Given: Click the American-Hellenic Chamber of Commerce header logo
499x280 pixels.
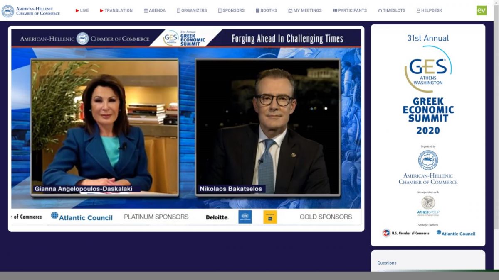Looking at the screenshot, I should (31, 11).
